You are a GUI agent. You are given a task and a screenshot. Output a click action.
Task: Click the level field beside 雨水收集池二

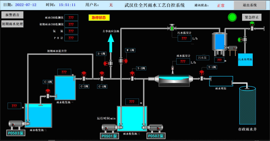pyautogui.click(x=14, y=106)
